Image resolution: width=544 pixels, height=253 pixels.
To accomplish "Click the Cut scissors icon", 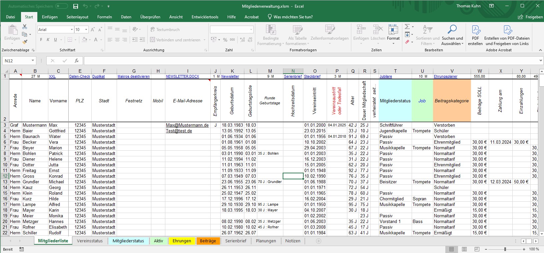I will (25, 27).
